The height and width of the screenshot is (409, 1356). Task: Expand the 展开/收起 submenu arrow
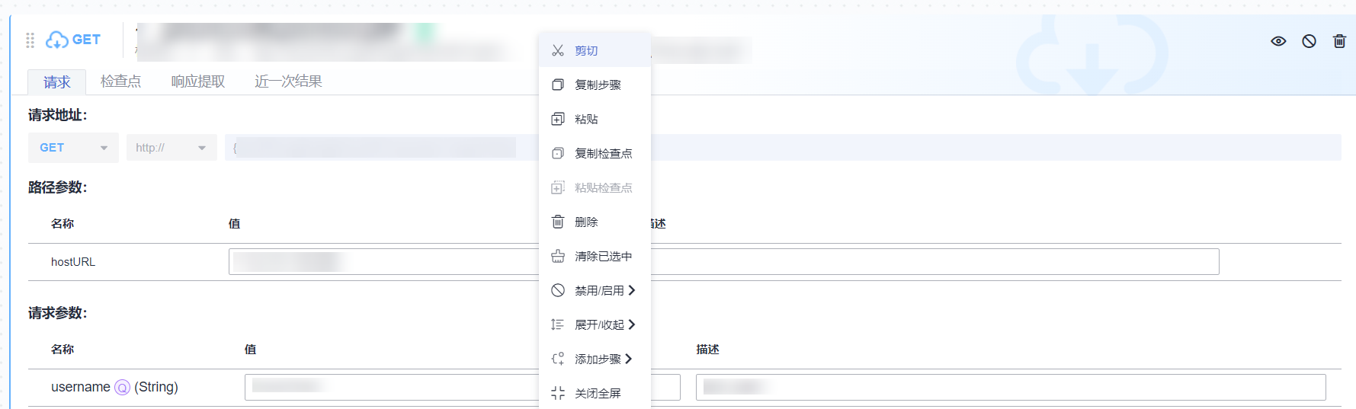(632, 324)
